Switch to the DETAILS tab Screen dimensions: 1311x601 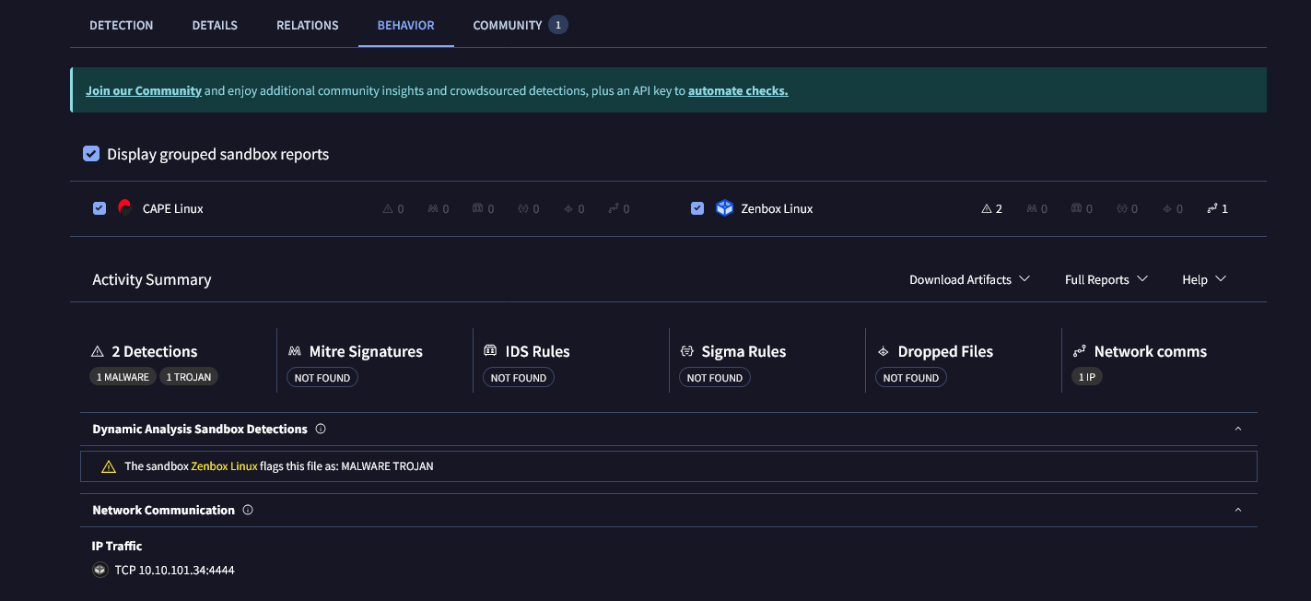tap(215, 25)
